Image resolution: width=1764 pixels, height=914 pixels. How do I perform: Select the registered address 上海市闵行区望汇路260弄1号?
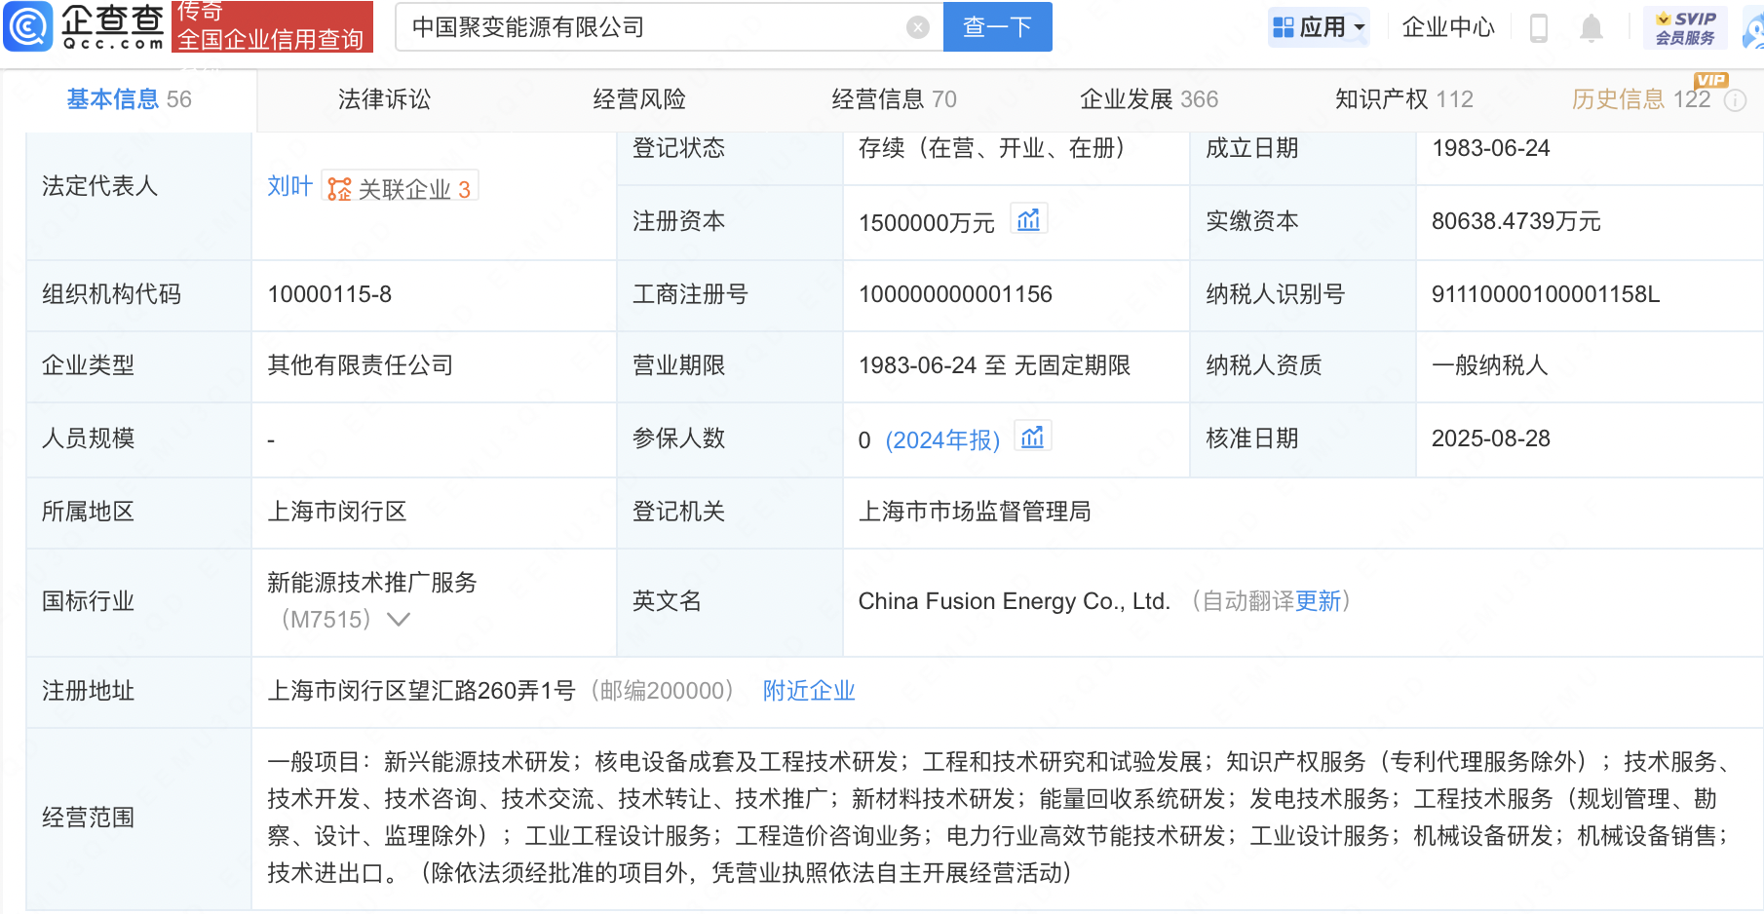pyautogui.click(x=421, y=691)
